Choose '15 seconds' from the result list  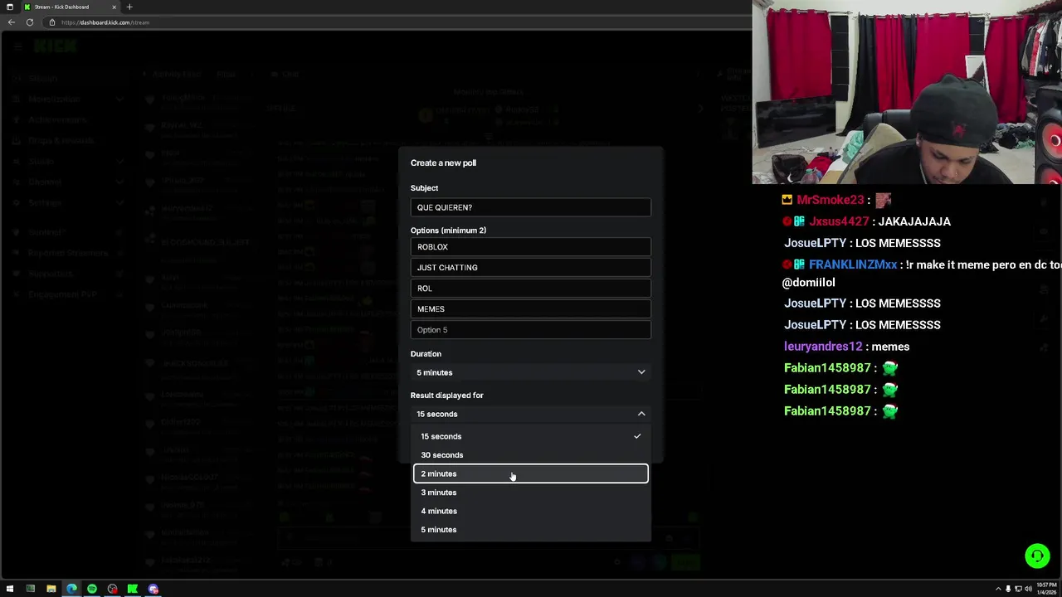[x=531, y=436]
